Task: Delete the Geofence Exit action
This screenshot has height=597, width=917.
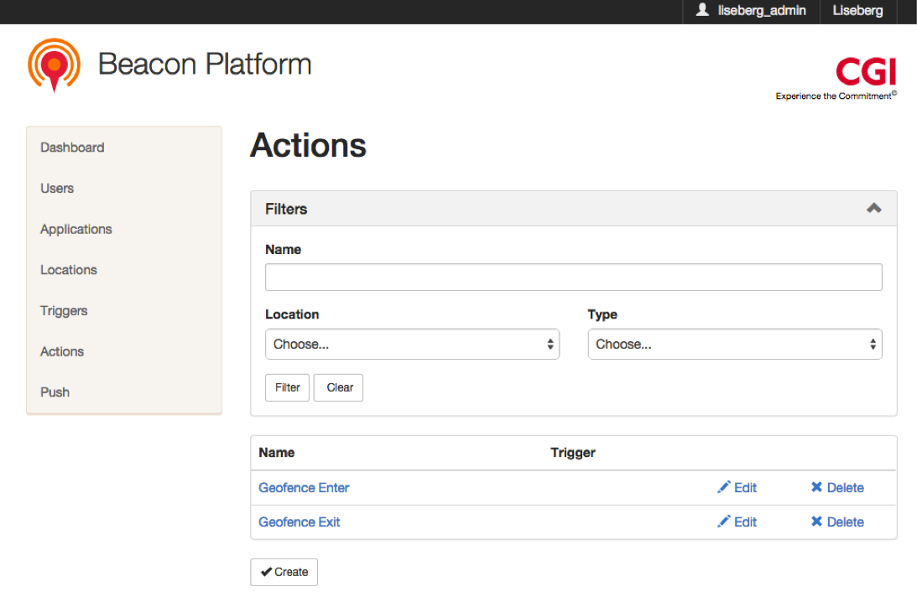Action: 837,522
